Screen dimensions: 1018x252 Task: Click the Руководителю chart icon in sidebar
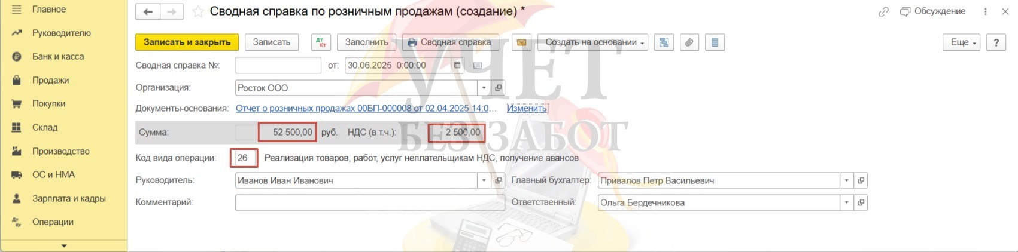17,33
